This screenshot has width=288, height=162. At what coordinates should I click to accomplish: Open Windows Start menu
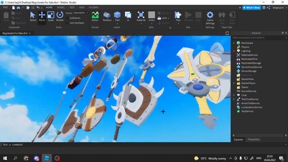[5, 158]
